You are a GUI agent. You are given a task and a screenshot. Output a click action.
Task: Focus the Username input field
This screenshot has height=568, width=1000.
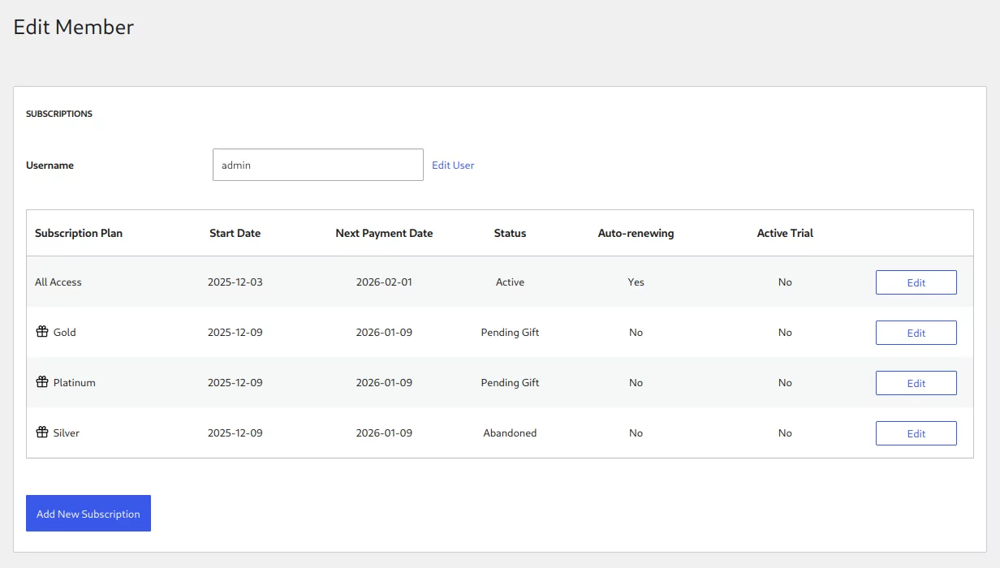[x=317, y=165]
